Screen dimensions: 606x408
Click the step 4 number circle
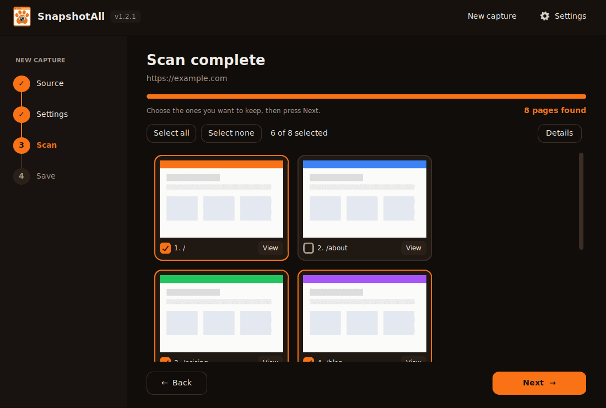(21, 176)
